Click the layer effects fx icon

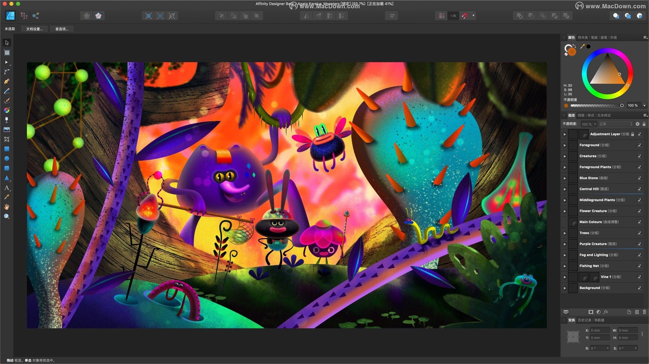(606, 312)
